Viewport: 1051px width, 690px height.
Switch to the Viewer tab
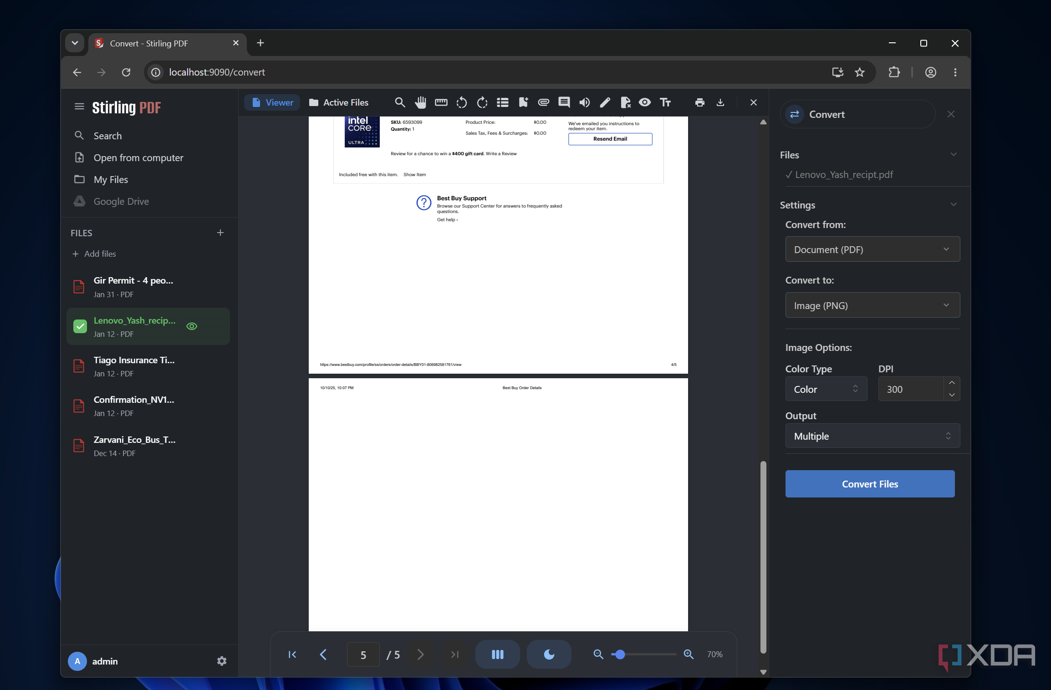pos(272,102)
